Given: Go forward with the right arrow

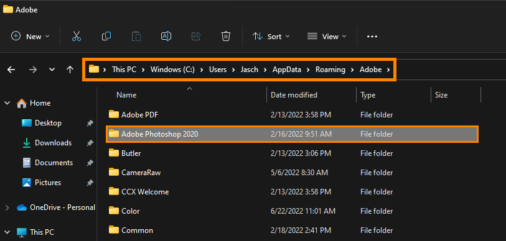Looking at the screenshot, I should click(x=33, y=70).
